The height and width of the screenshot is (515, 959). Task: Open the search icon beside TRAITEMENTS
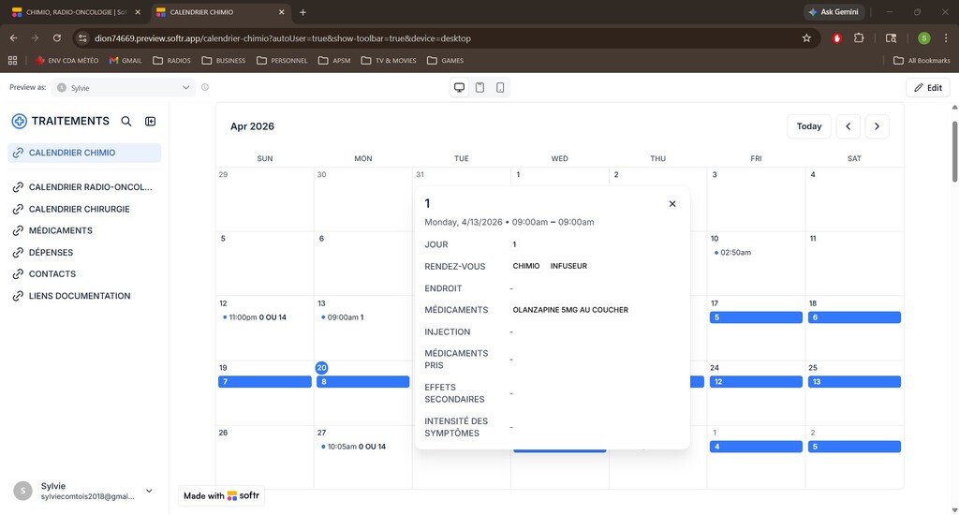pos(126,121)
